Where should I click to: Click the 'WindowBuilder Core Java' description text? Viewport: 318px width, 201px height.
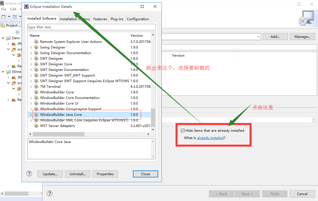click(50, 142)
